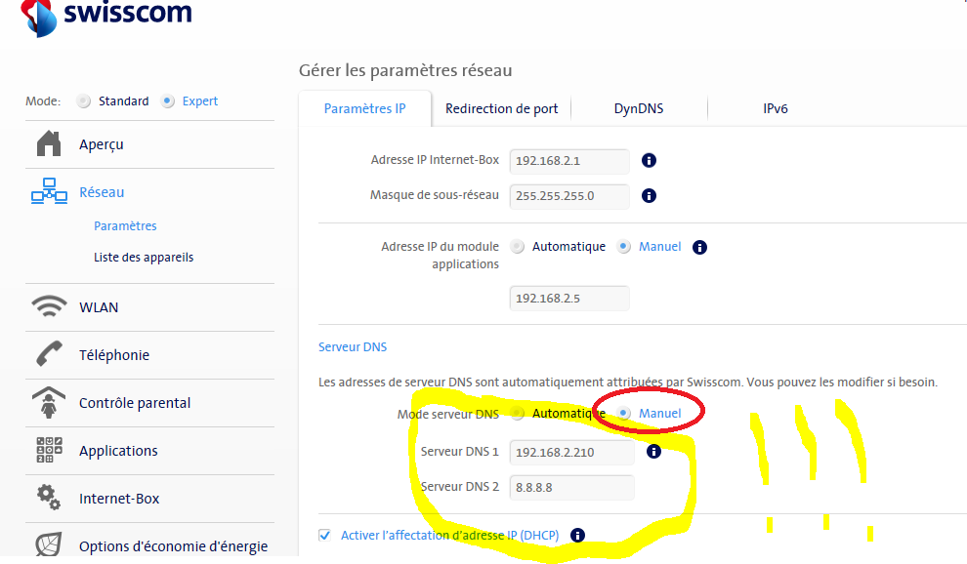Set DNS server mode to Automatique
The image size is (967, 564).
(519, 414)
